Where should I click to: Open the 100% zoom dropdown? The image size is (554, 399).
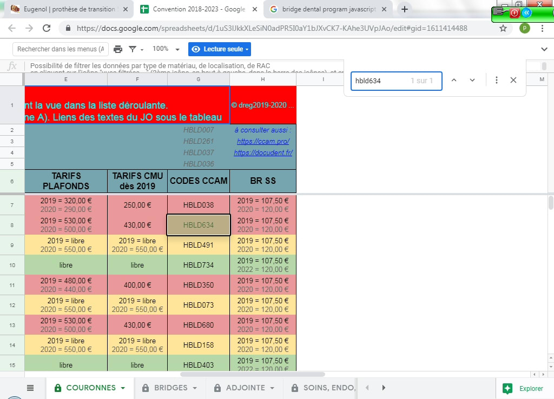click(166, 49)
